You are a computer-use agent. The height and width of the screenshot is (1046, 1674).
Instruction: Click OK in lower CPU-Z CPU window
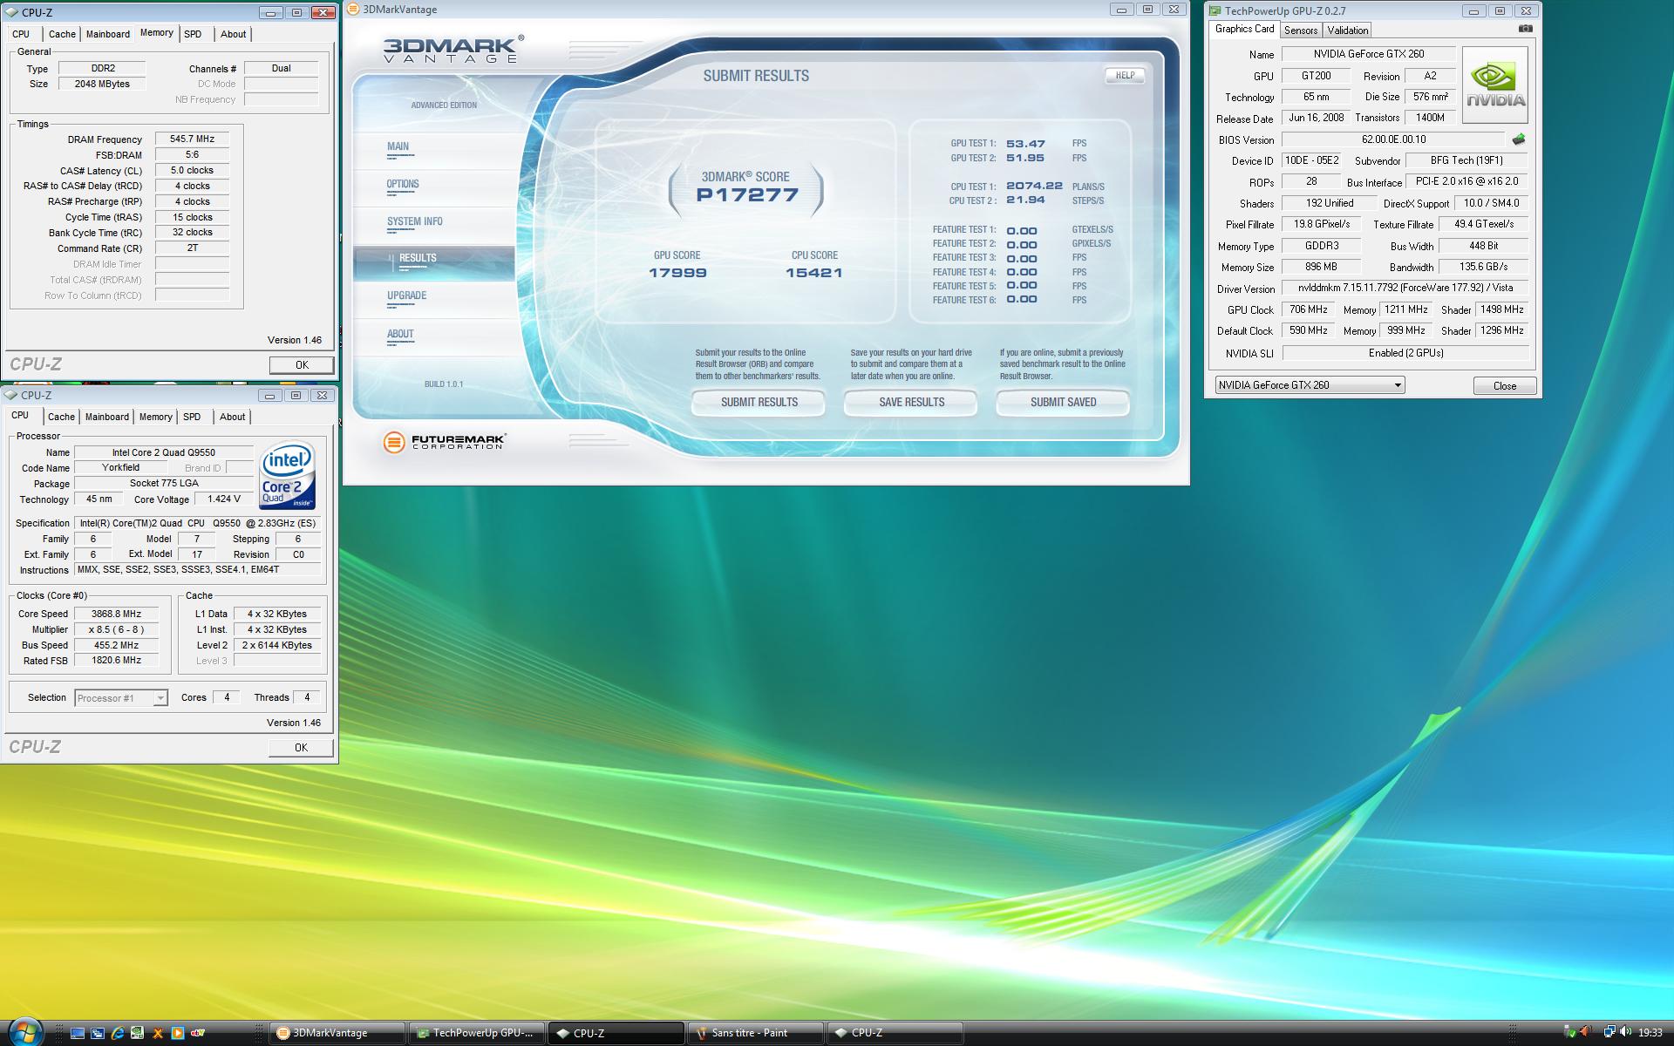point(301,748)
